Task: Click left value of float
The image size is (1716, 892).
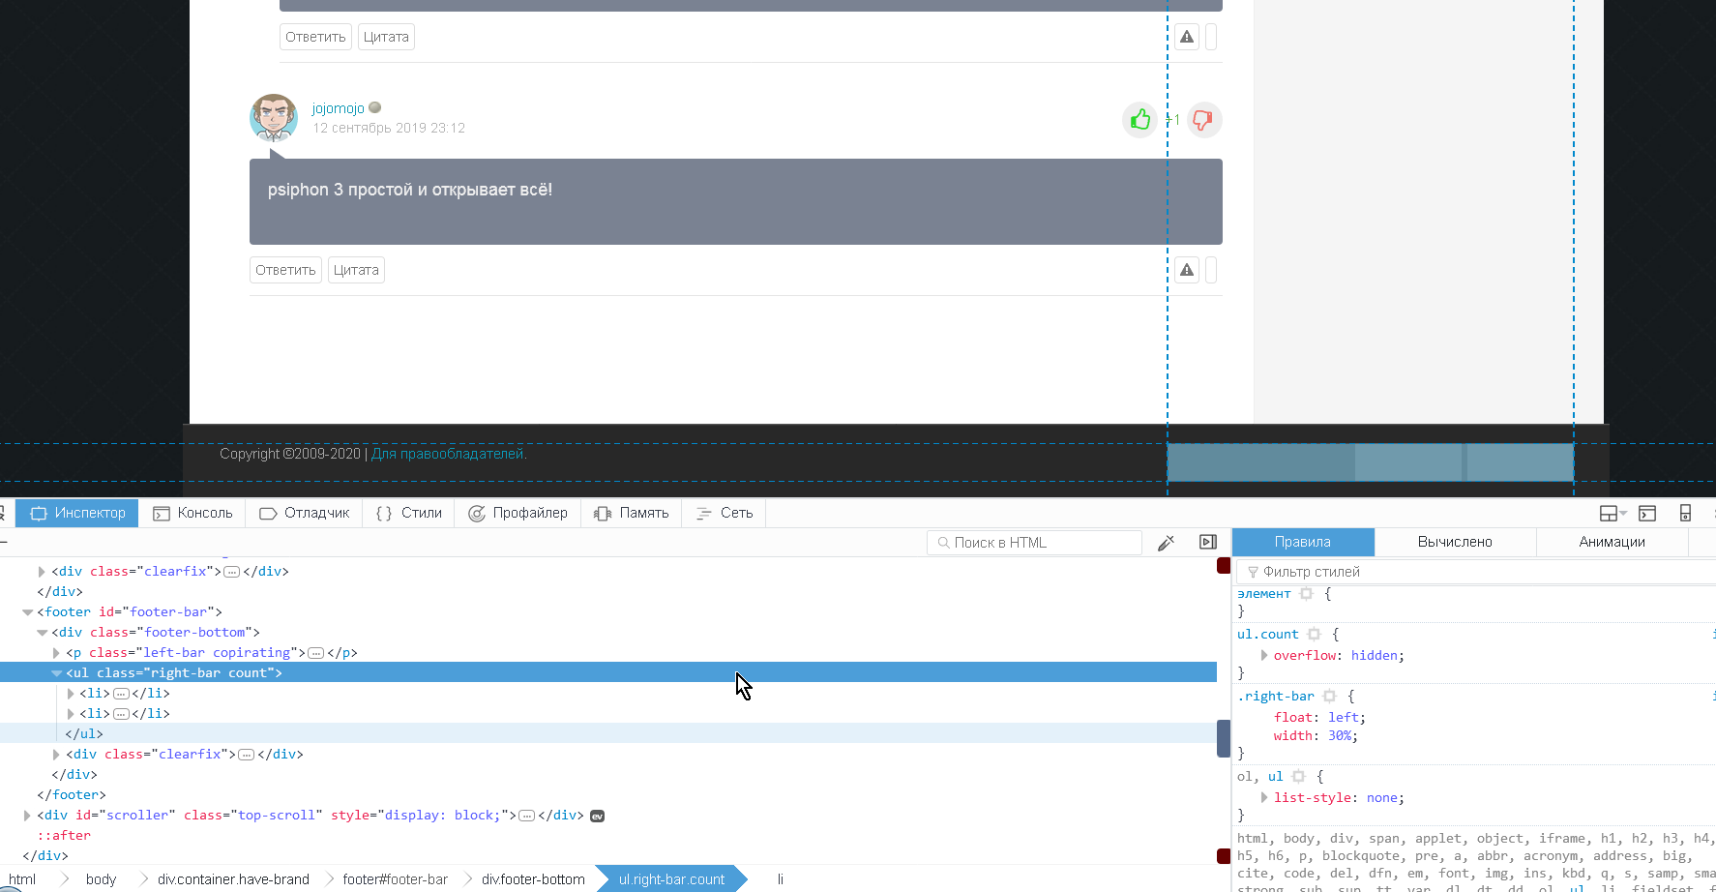Action: (1344, 718)
